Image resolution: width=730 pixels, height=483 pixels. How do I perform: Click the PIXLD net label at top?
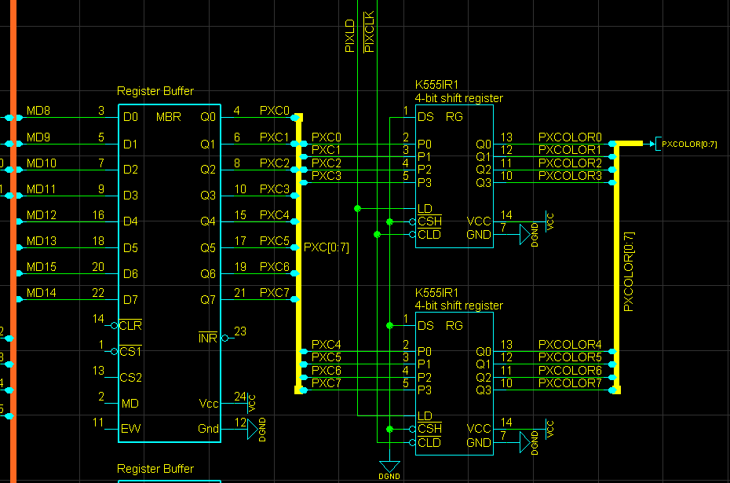point(349,35)
